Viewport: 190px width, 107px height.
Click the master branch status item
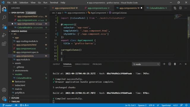pos(7,105)
